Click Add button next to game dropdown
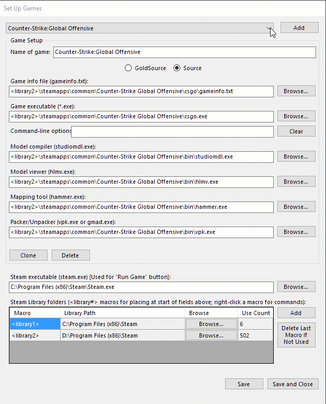 click(299, 28)
